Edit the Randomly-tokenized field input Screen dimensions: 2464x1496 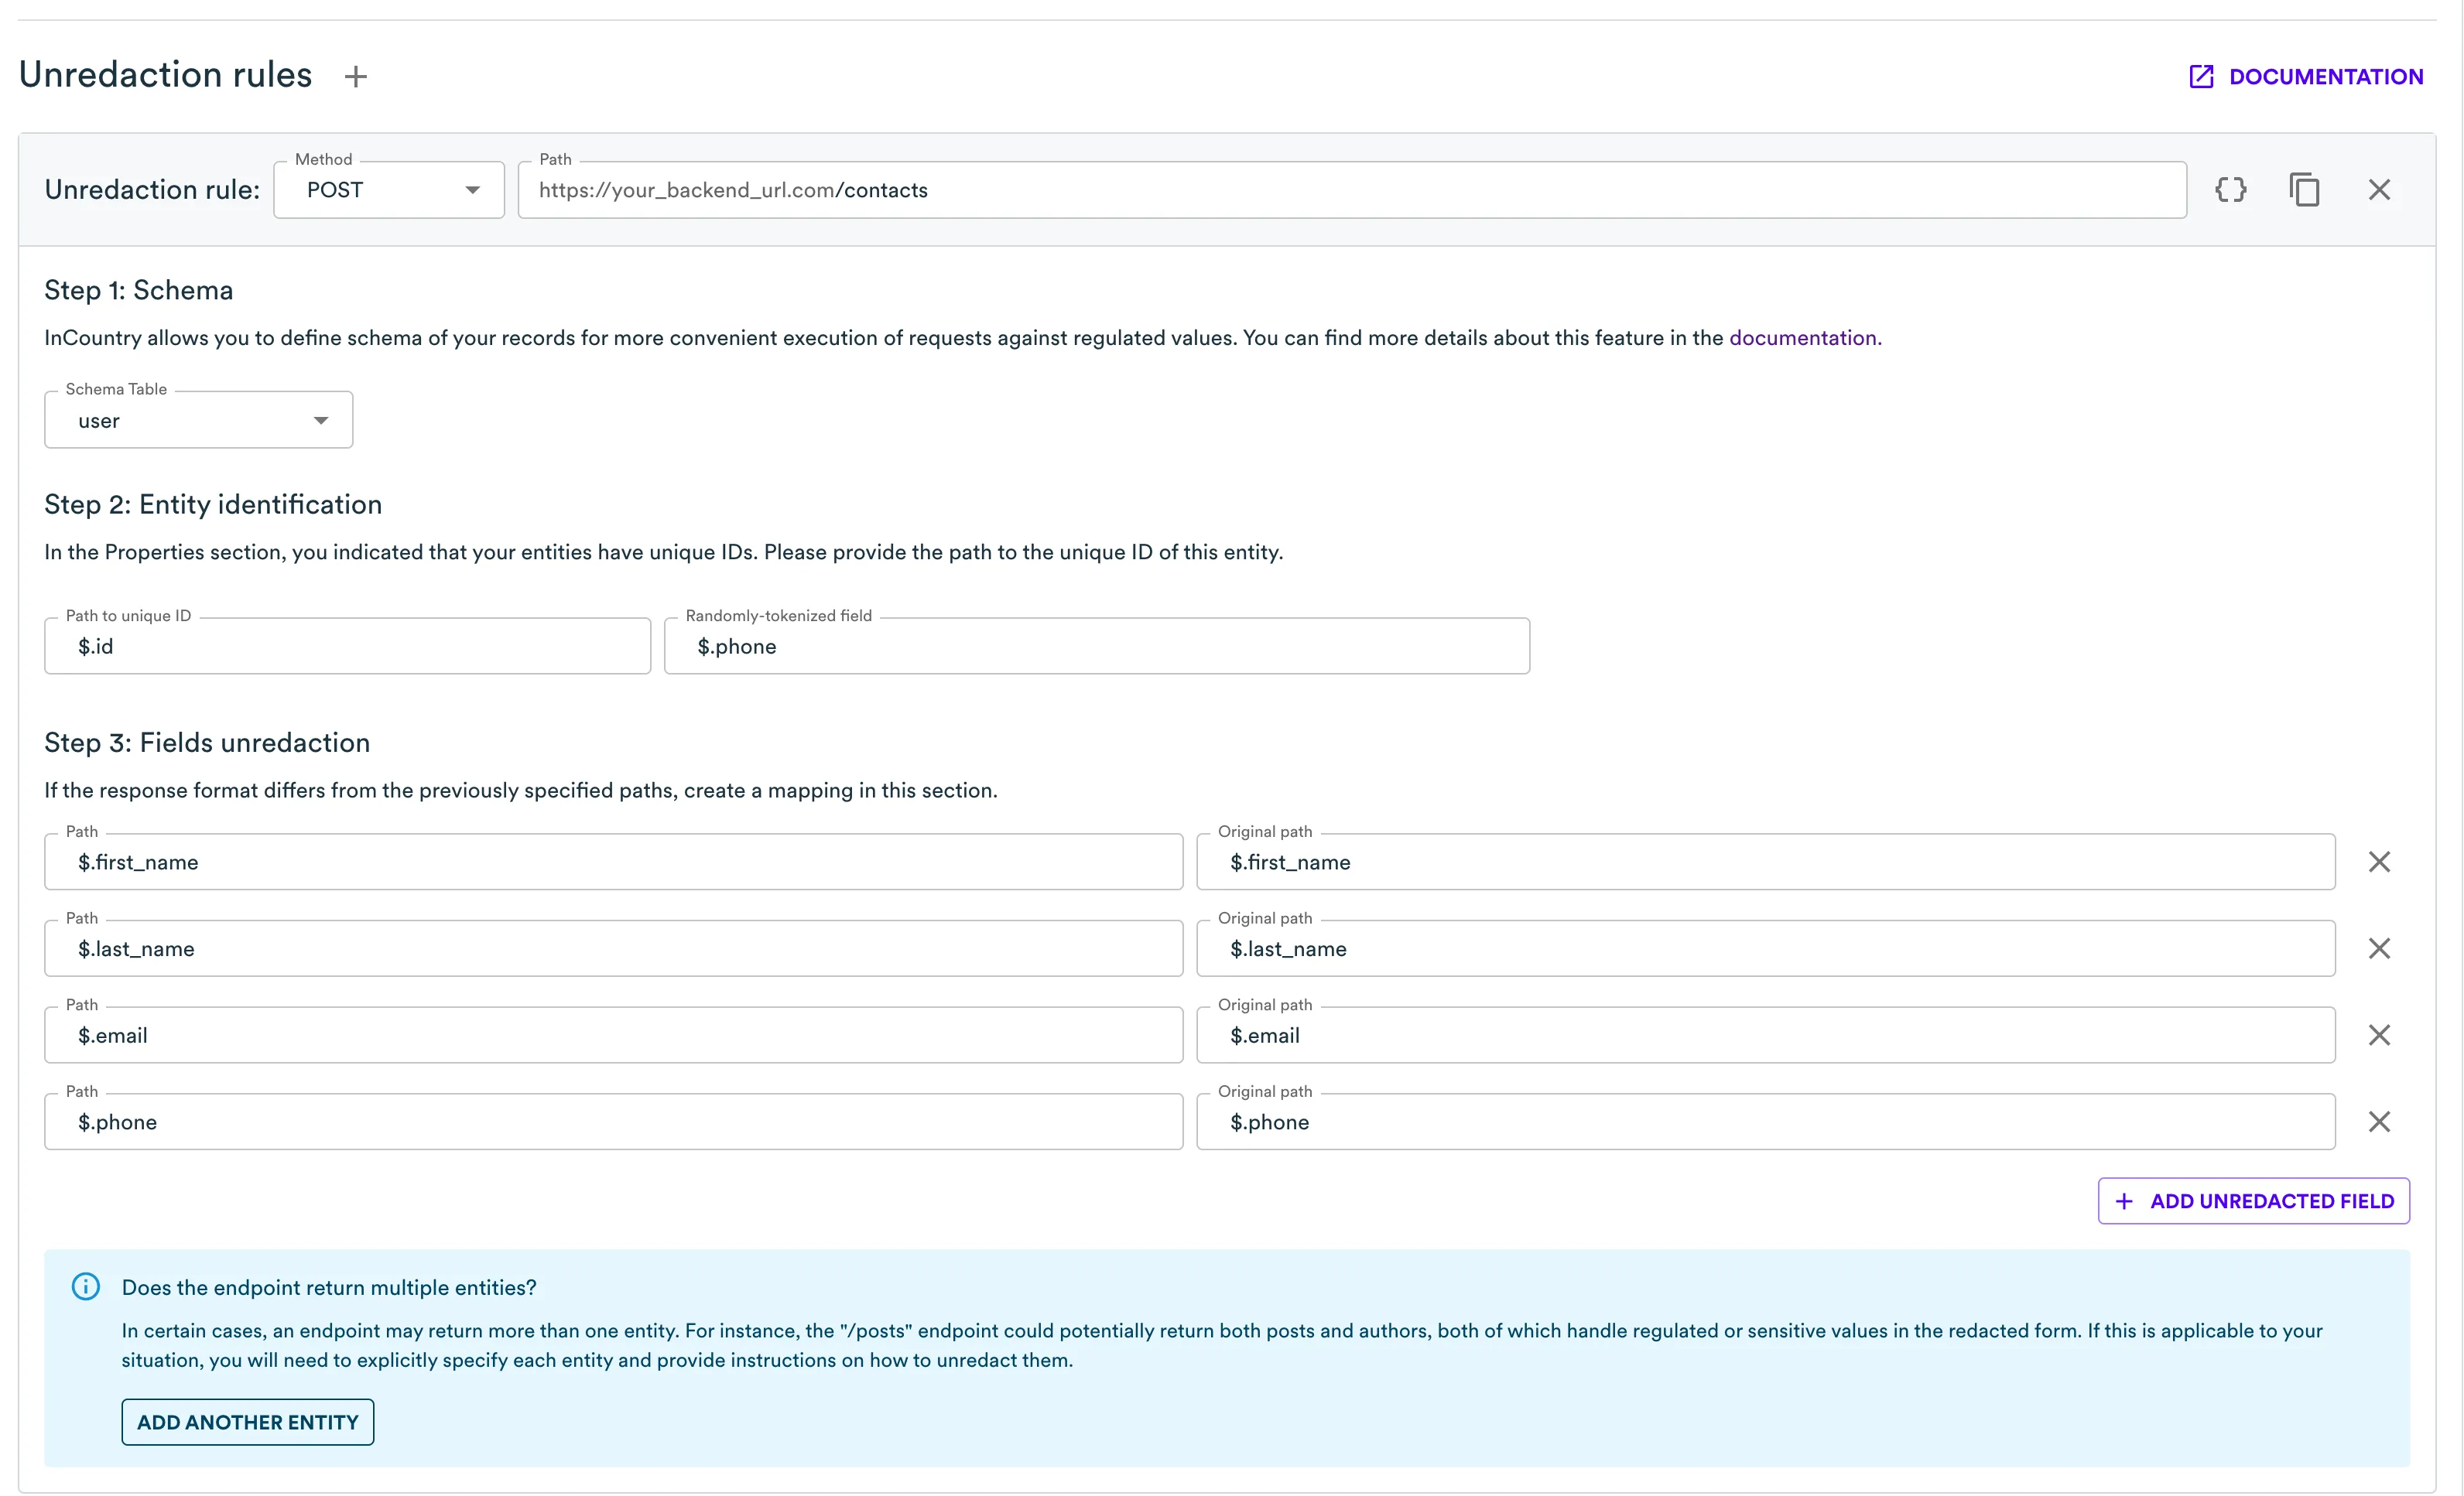point(1096,647)
